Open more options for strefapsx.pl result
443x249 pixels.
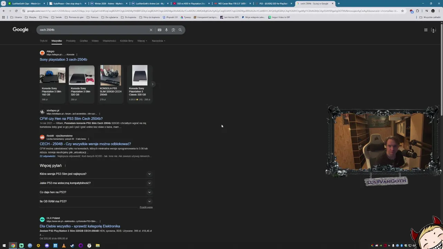[x=99, y=114]
